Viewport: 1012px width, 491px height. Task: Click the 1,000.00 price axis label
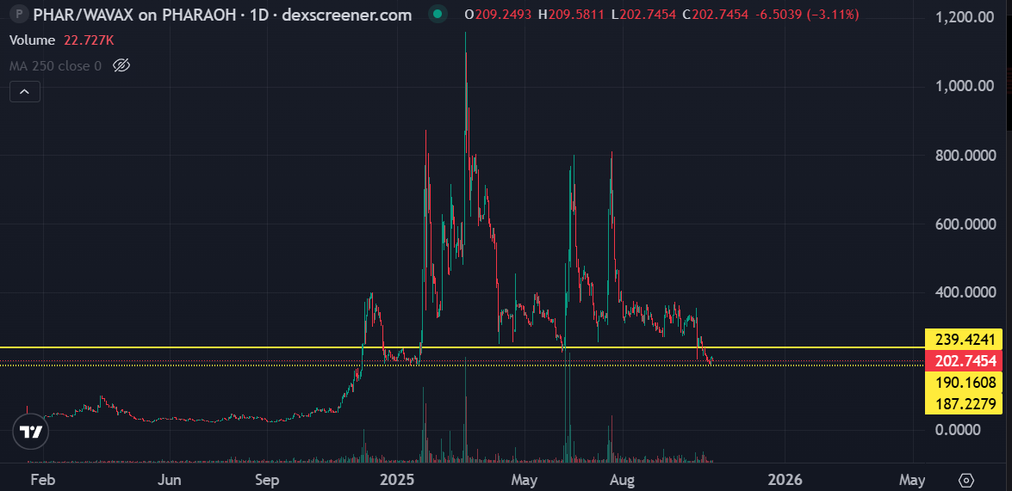pyautogui.click(x=964, y=86)
